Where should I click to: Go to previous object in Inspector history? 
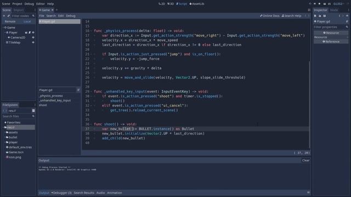pos(339,16)
